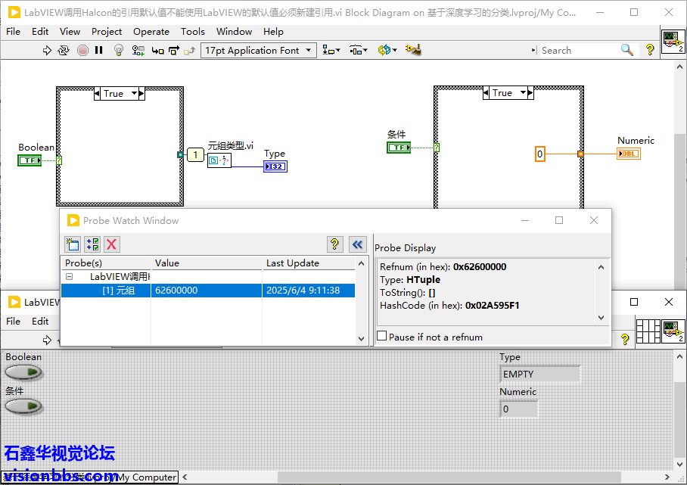The width and height of the screenshot is (687, 485).
Task: Click the Run arrow in the toolbar
Action: click(47, 50)
